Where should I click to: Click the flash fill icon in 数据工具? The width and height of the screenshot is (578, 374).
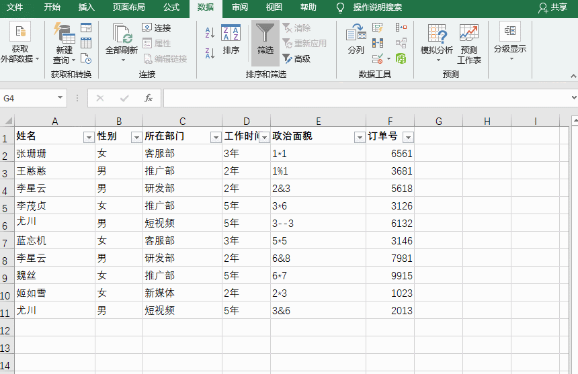[378, 28]
